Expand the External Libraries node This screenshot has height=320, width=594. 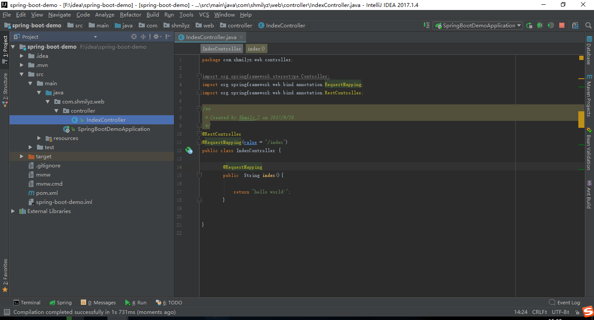point(13,211)
